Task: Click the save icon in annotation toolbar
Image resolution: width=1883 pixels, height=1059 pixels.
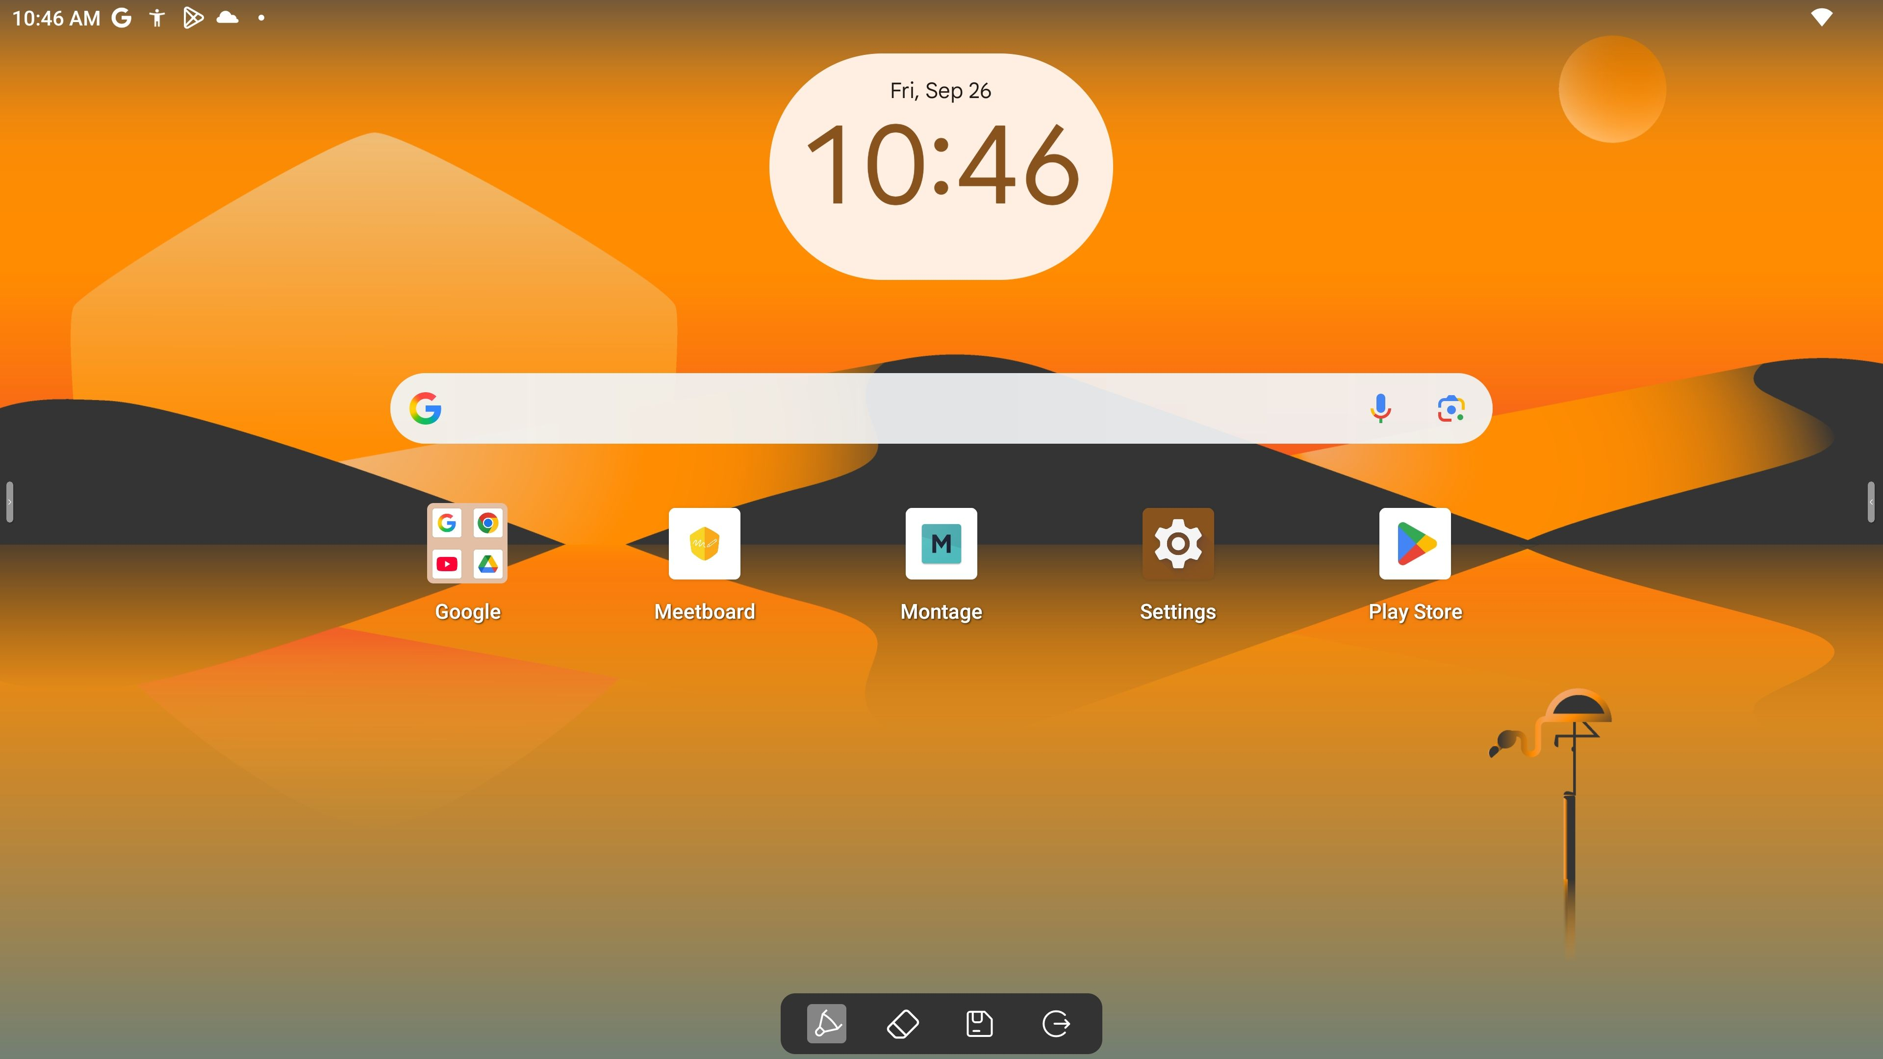Action: 979,1023
